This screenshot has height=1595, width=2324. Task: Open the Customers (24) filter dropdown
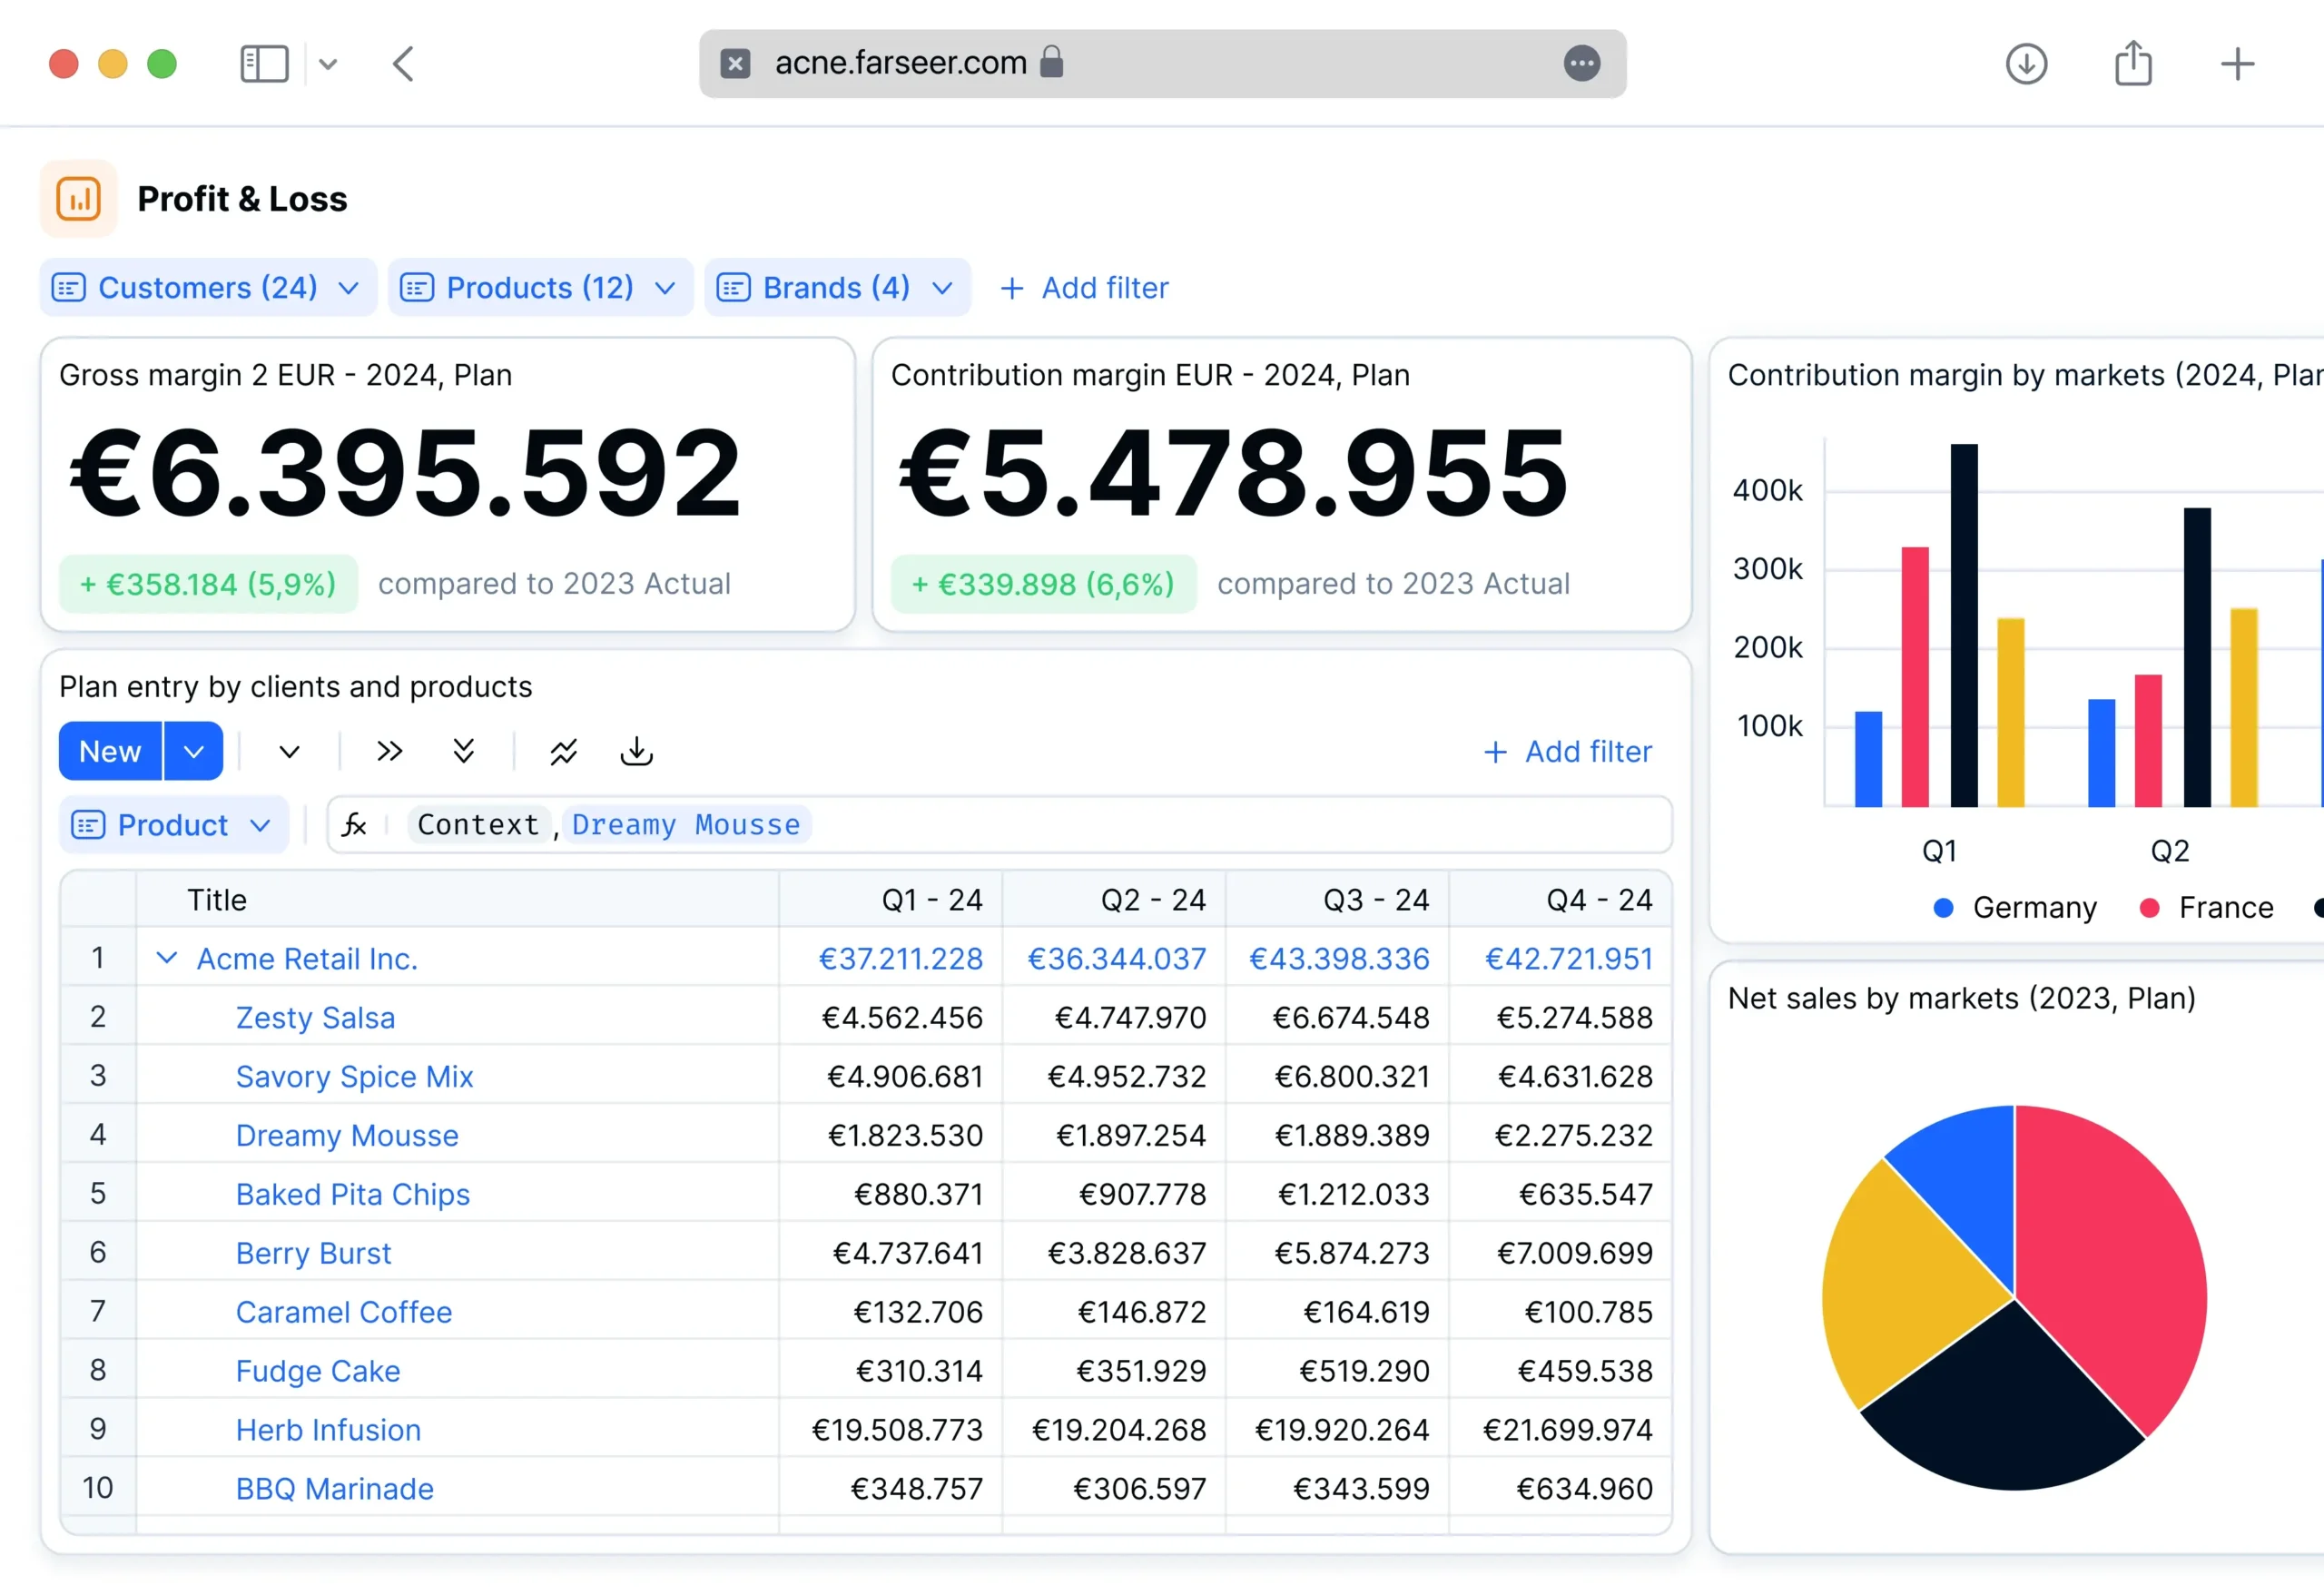[207, 288]
